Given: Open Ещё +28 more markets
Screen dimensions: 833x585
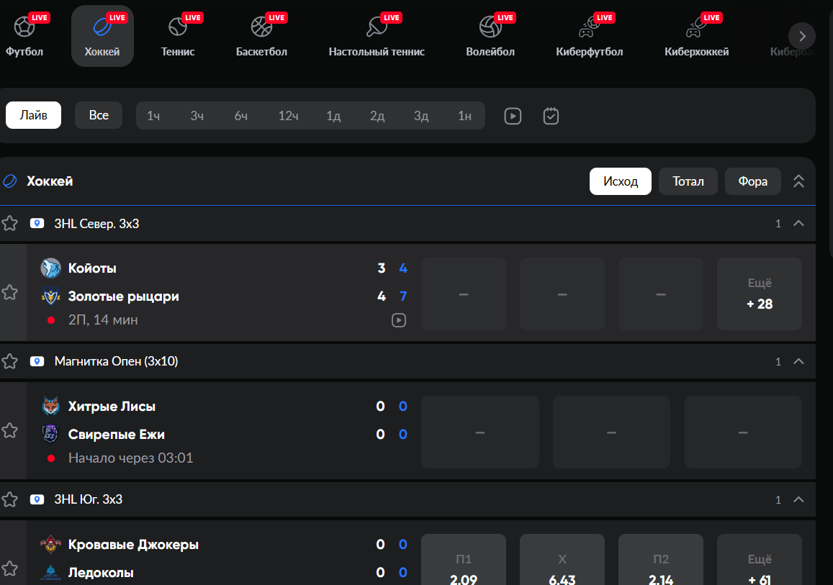Looking at the screenshot, I should [x=759, y=294].
